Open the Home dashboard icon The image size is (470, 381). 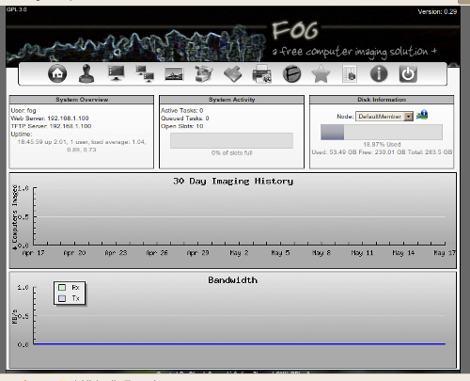(57, 73)
